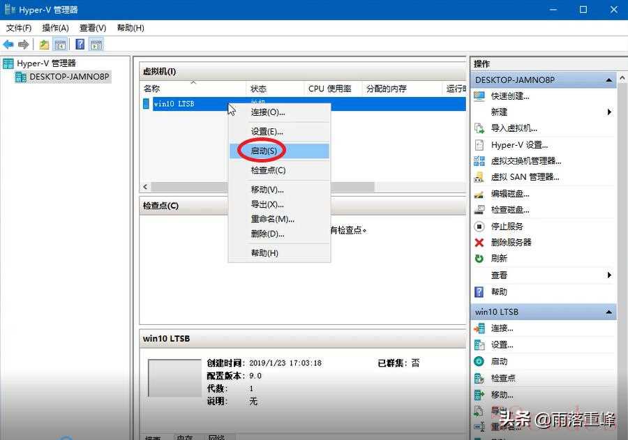The width and height of the screenshot is (628, 440).
Task: Expand the New (新建) submenu arrow
Action: click(609, 112)
